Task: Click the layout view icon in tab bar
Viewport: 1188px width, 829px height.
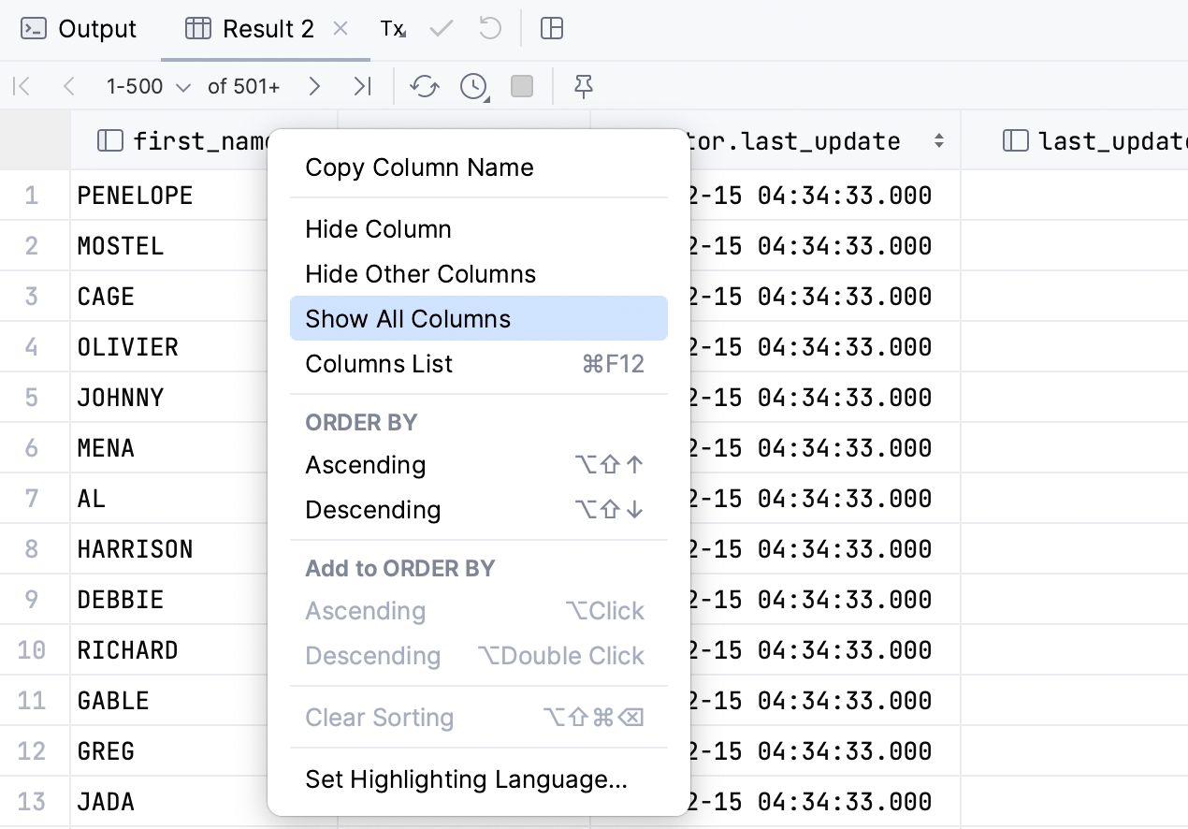Action: 552,29
